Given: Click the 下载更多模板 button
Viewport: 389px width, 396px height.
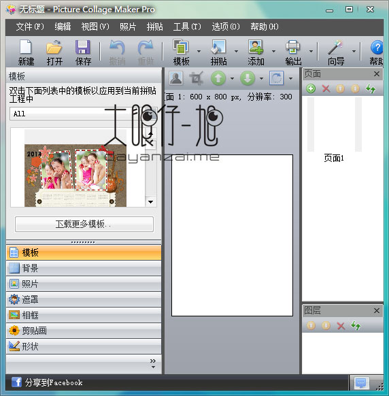Looking at the screenshot, I should coord(84,224).
